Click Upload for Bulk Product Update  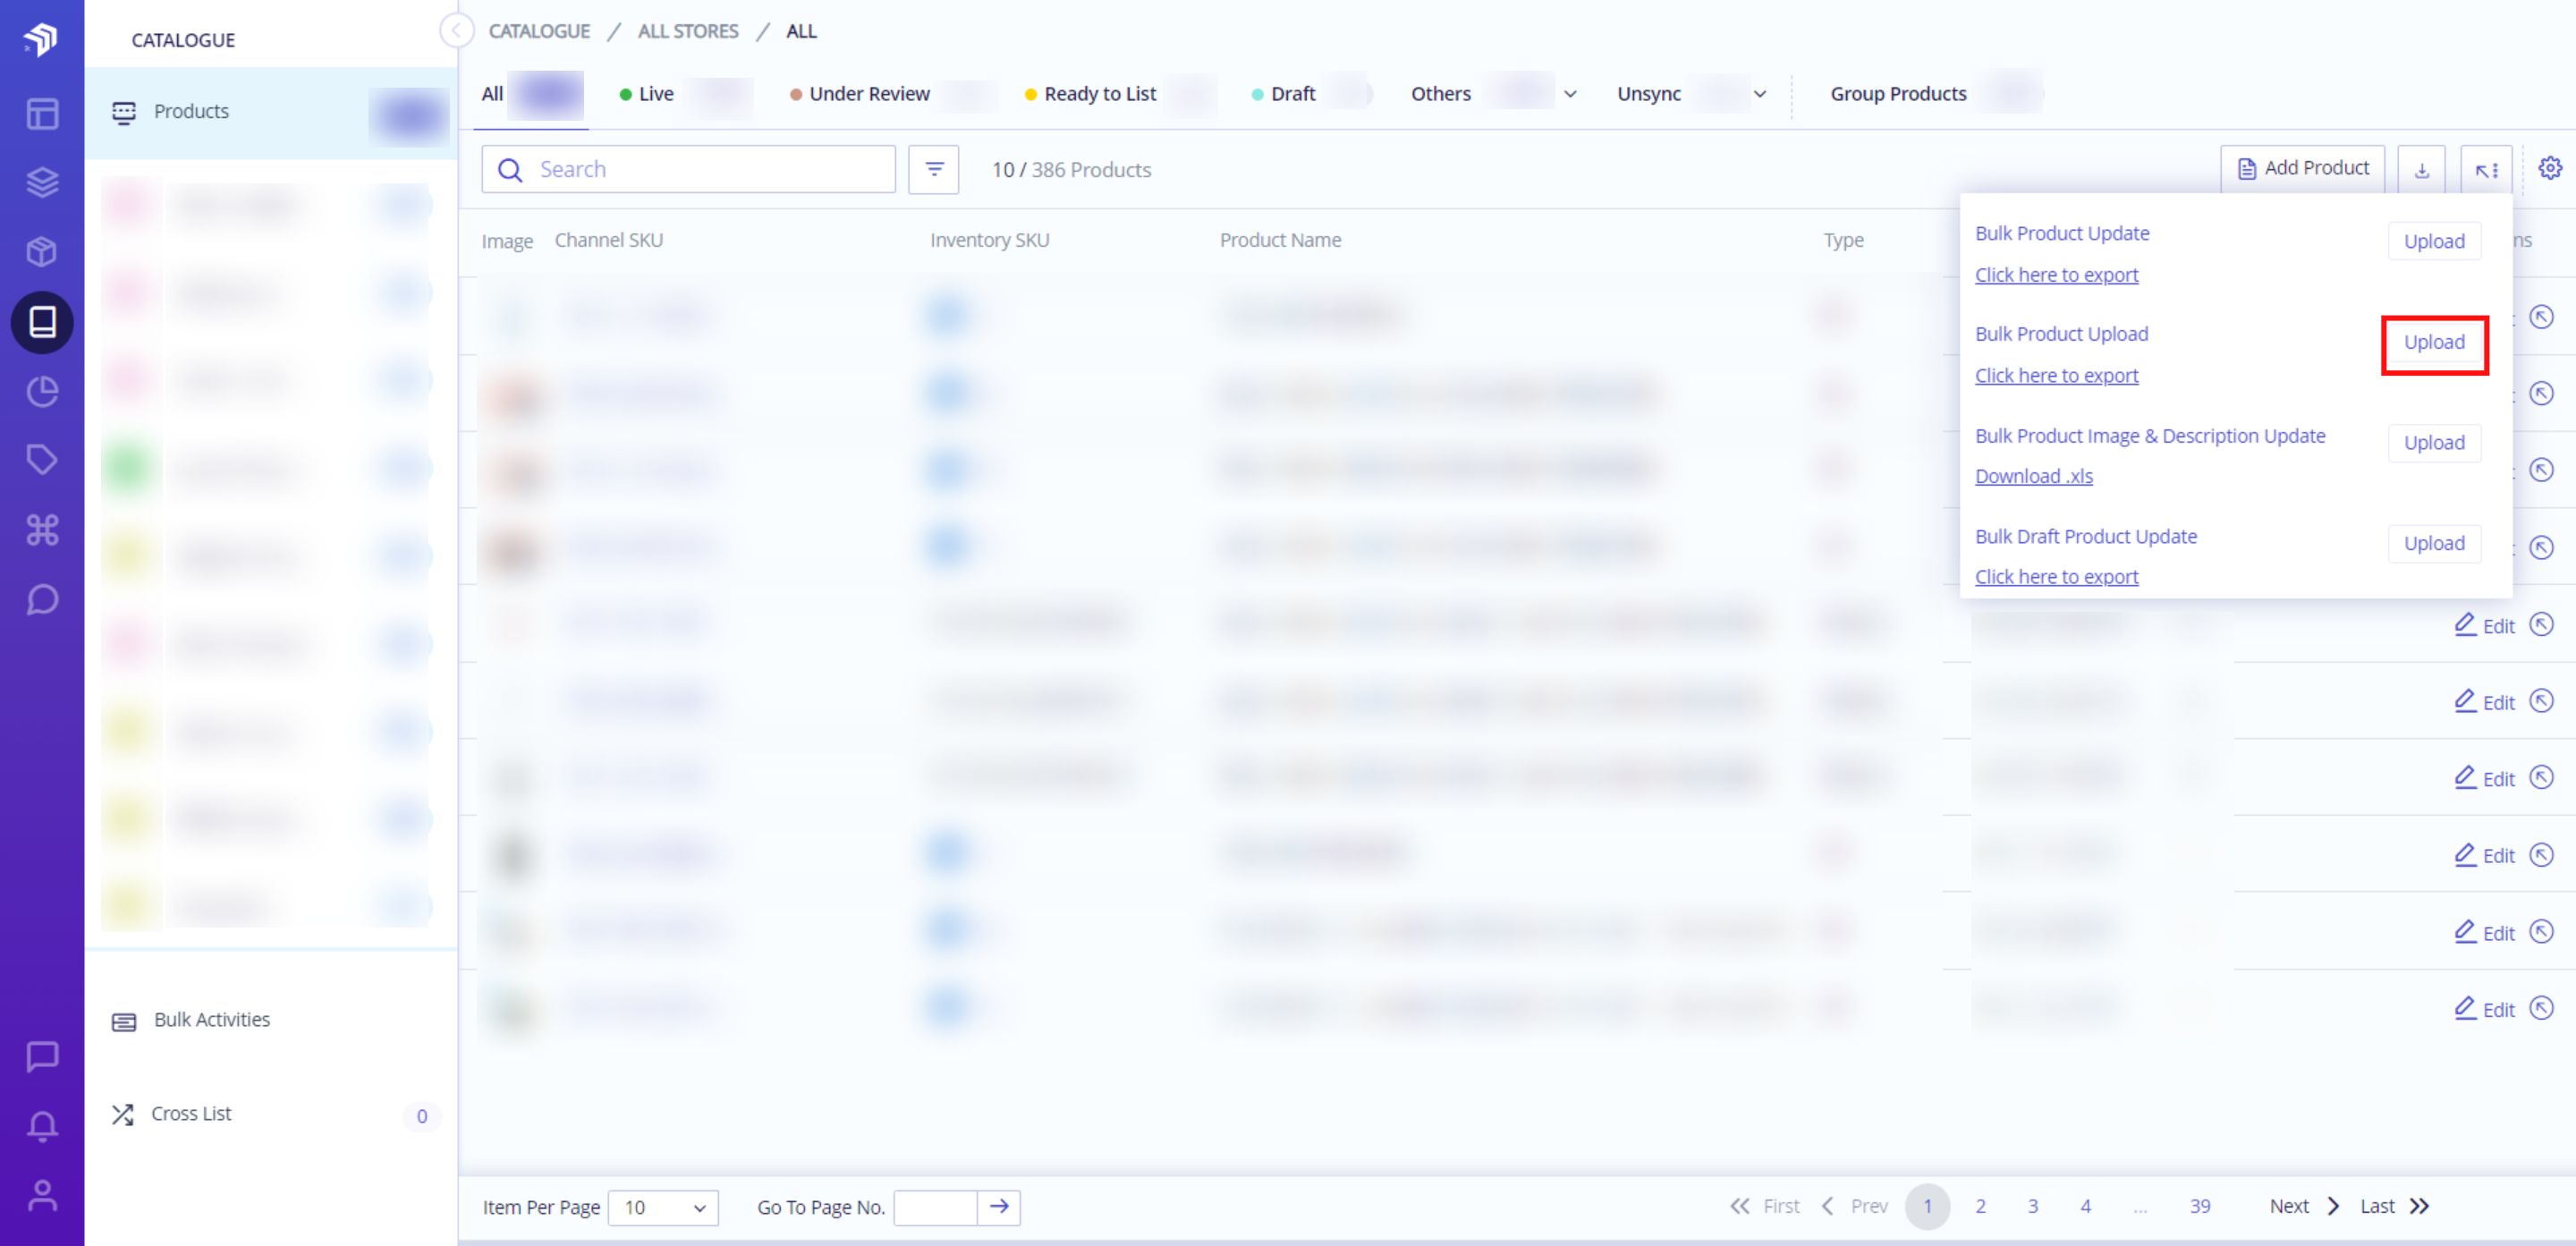pos(2434,241)
